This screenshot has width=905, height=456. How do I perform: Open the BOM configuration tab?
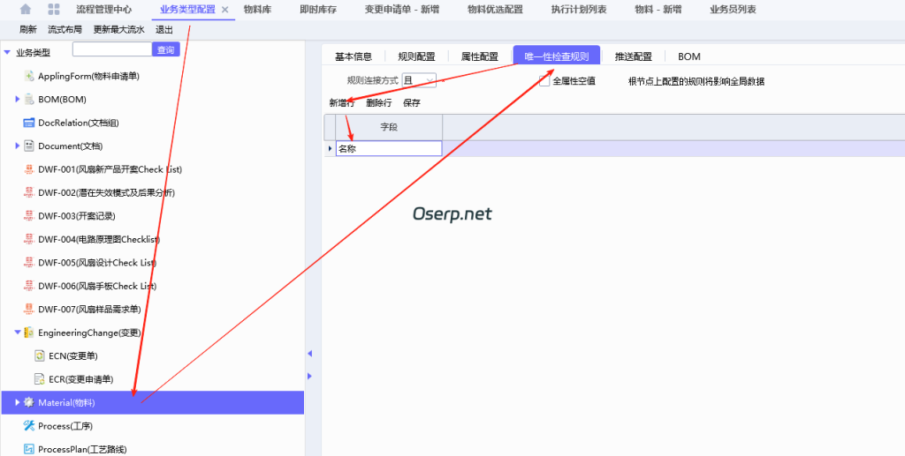tap(689, 56)
